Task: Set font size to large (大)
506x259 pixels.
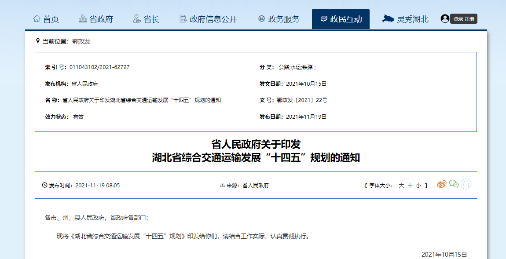Action: [x=401, y=186]
